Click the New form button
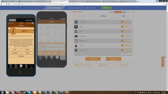 click(x=114, y=59)
